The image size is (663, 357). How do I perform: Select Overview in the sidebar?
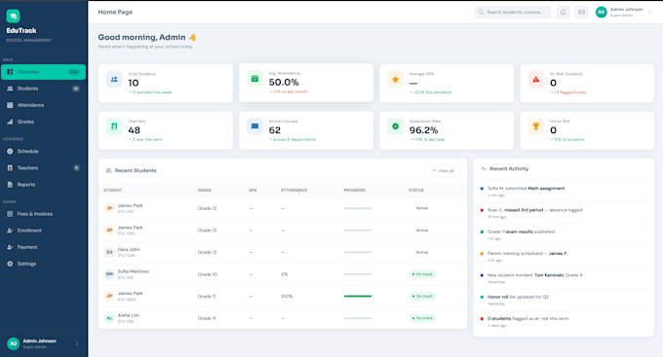pos(43,72)
